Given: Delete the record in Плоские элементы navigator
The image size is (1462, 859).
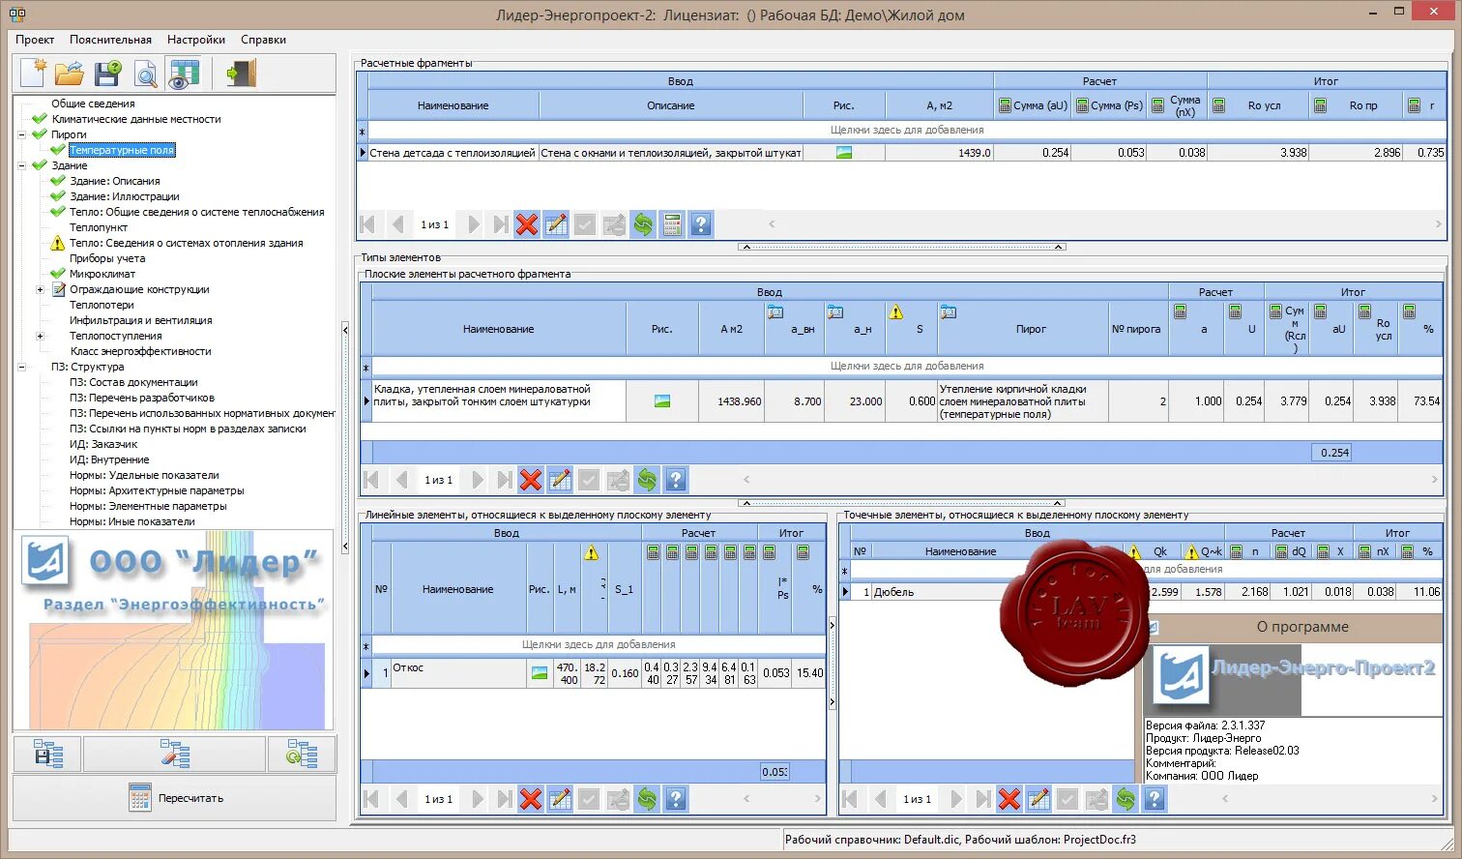Looking at the screenshot, I should 531,480.
